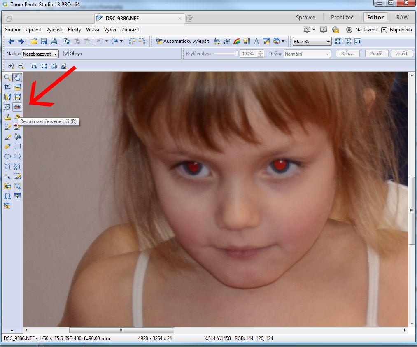The height and width of the screenshot is (347, 417).
Task: Open the Vylepšit menu
Action: pos(54,30)
